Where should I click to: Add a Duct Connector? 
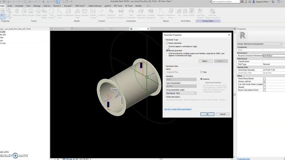[x=121, y=13]
